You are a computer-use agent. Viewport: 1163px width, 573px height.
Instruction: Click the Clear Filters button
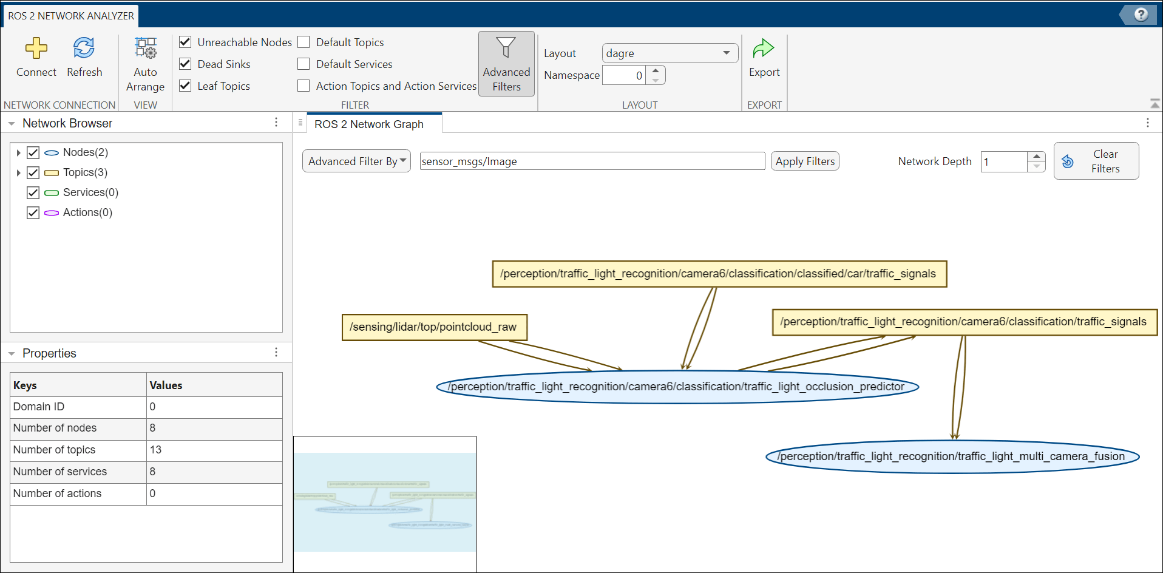coord(1096,161)
